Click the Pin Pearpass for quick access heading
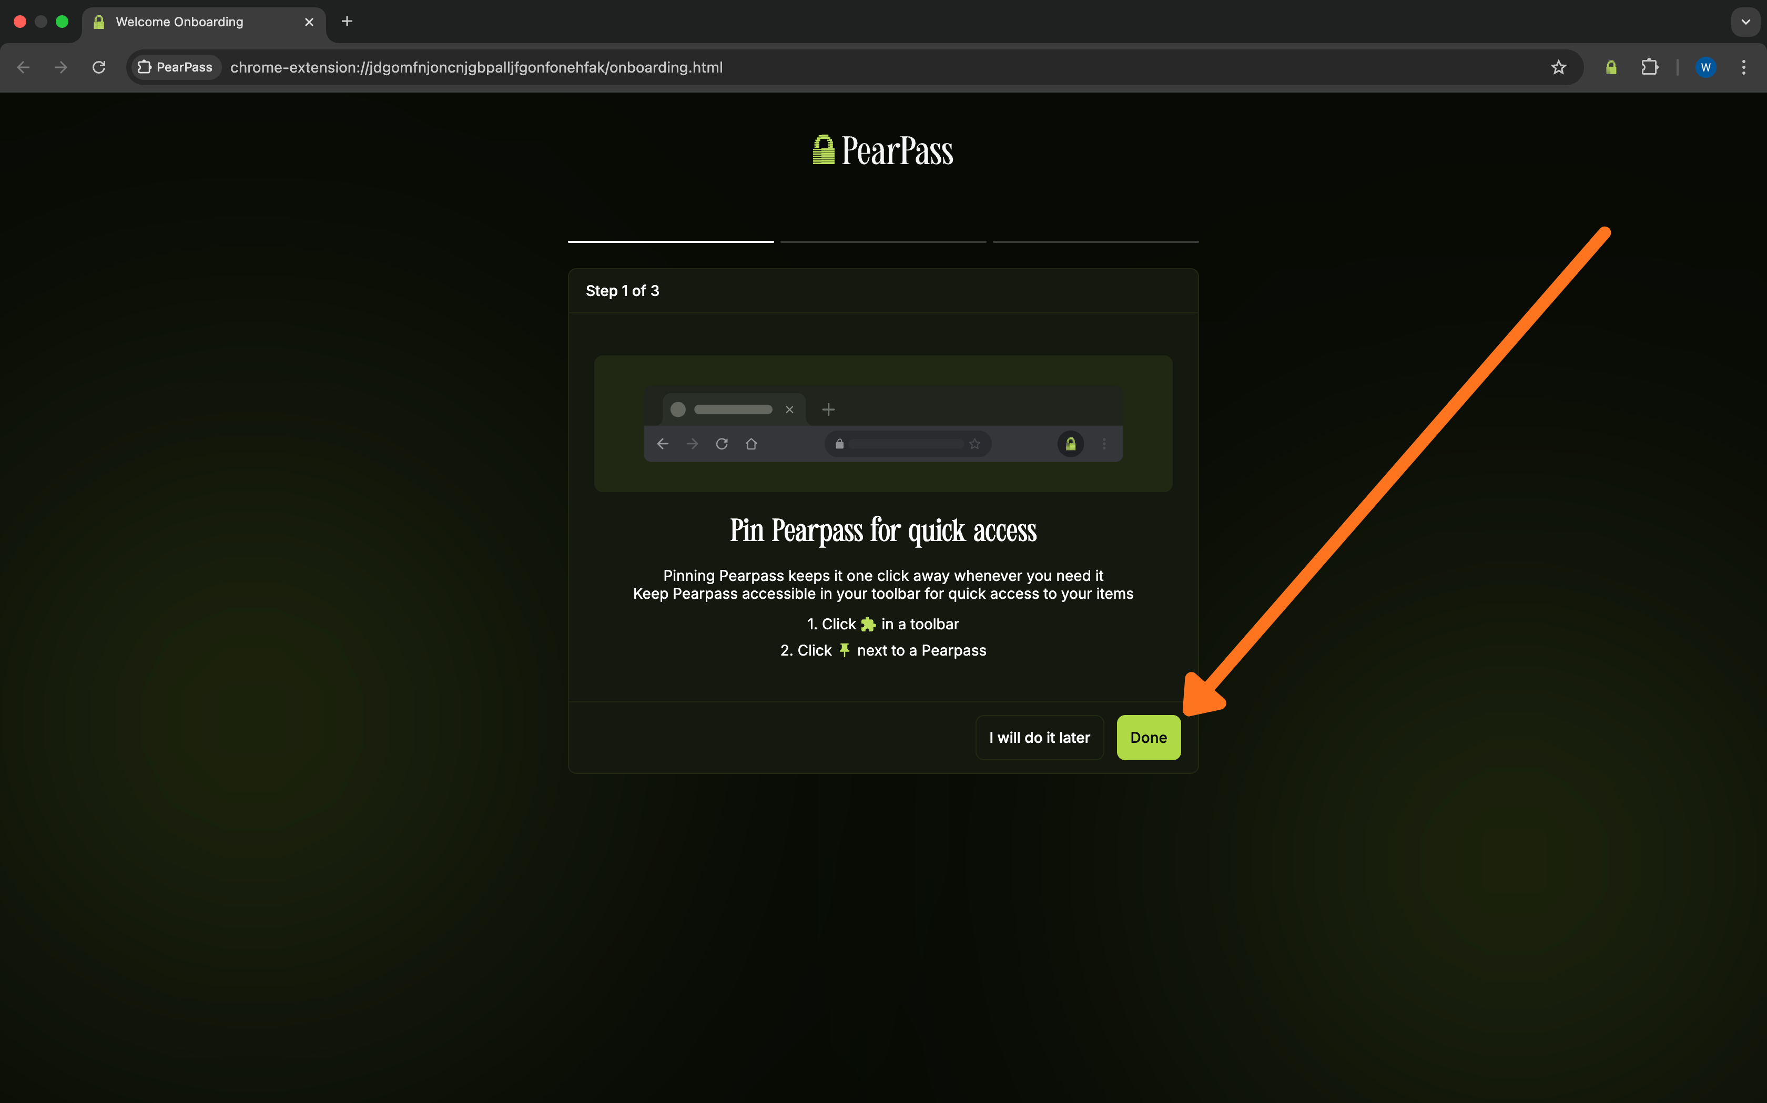 883,530
